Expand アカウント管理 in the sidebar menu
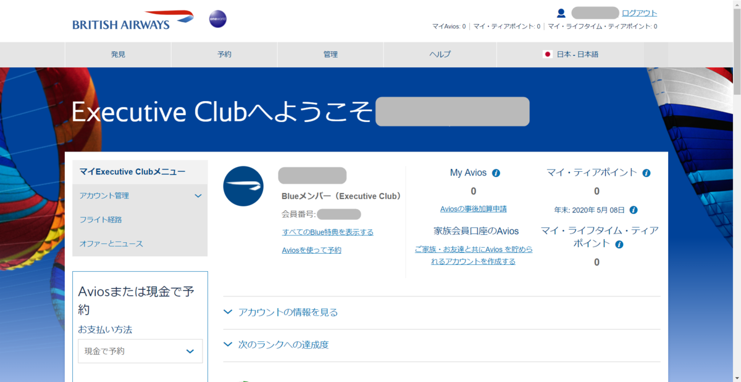741x382 pixels. 140,196
